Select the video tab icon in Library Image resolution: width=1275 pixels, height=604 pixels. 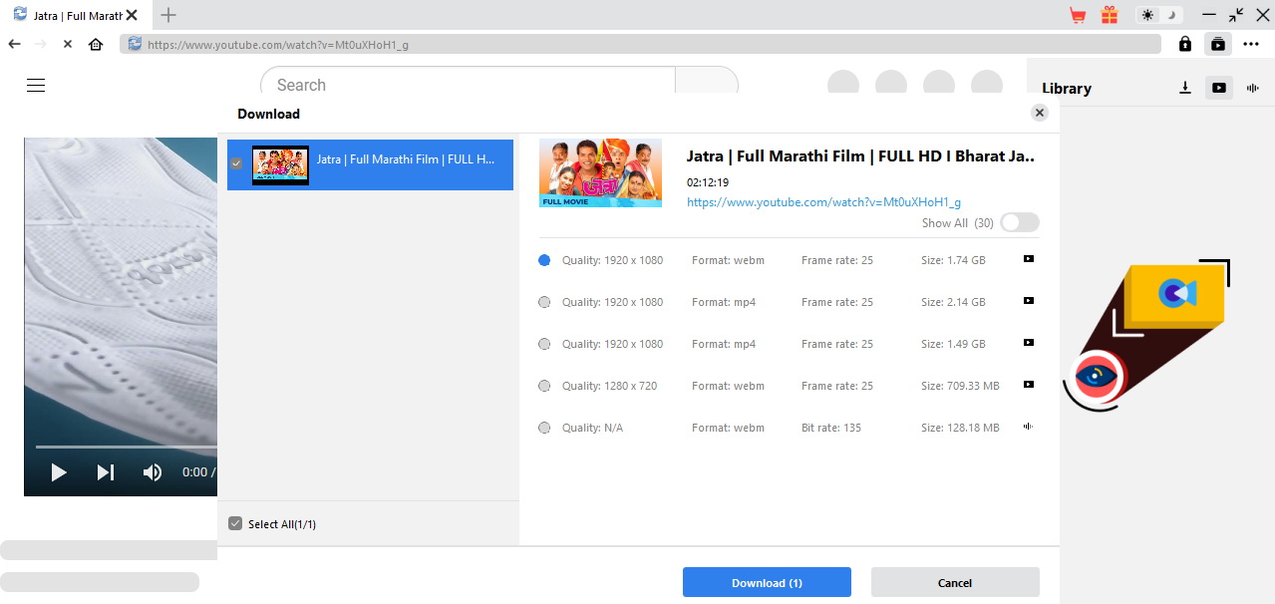(1218, 88)
